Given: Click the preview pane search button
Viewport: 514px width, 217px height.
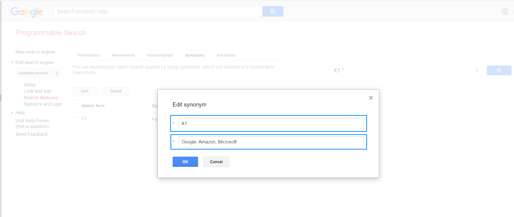Looking at the screenshot, I should (499, 71).
